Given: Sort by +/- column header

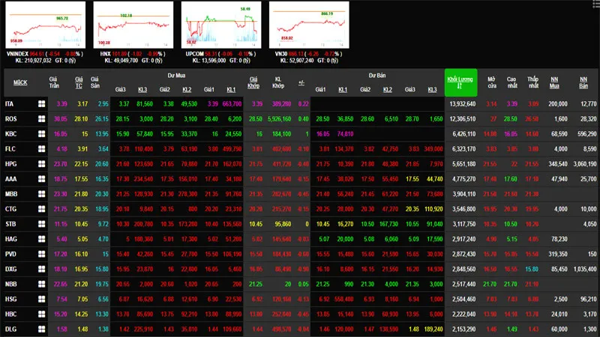Looking at the screenshot, I should pyautogui.click(x=301, y=82).
